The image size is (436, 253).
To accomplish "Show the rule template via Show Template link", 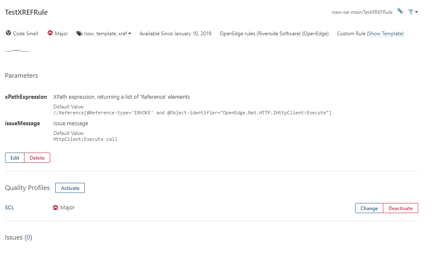I will click(385, 33).
